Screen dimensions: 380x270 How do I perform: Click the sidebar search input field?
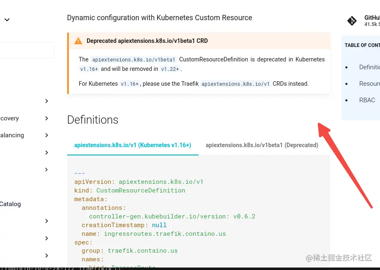click(x=27, y=50)
